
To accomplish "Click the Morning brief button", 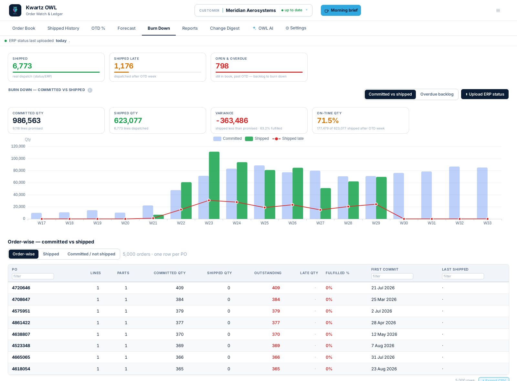I will (x=341, y=10).
